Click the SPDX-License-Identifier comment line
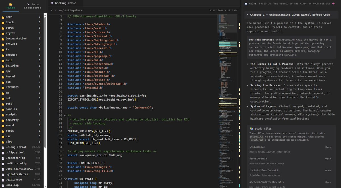Screen dimensions: 341x188 102,16
